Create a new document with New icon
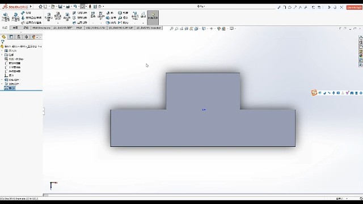This screenshot has height=204, width=363. 45,7
